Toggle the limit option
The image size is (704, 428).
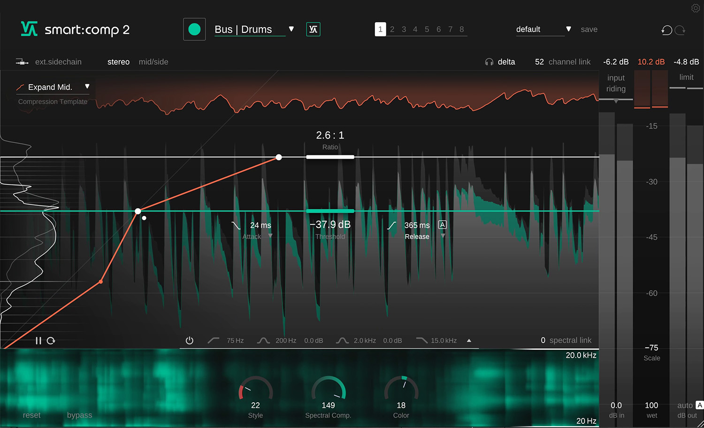(x=686, y=77)
